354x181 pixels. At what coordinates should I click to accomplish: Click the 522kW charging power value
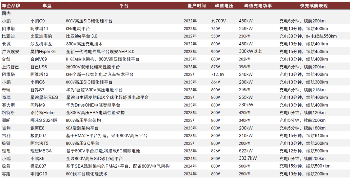click(x=246, y=151)
